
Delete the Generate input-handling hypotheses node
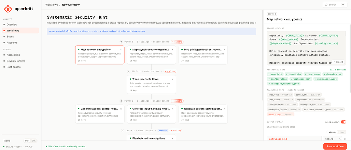(x=172, y=109)
